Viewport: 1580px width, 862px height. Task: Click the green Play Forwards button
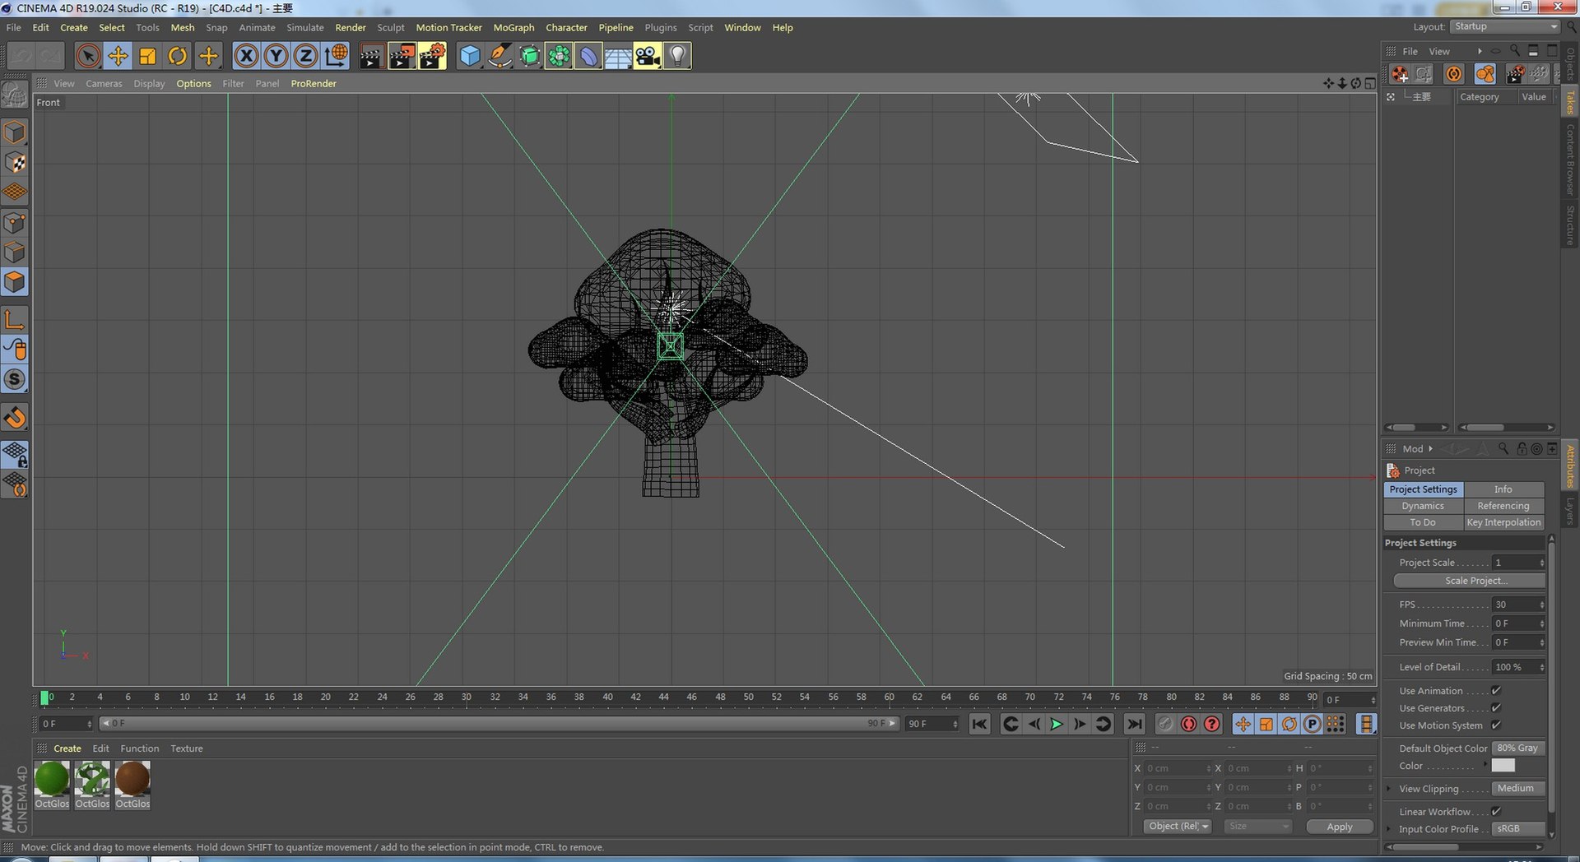(1057, 724)
